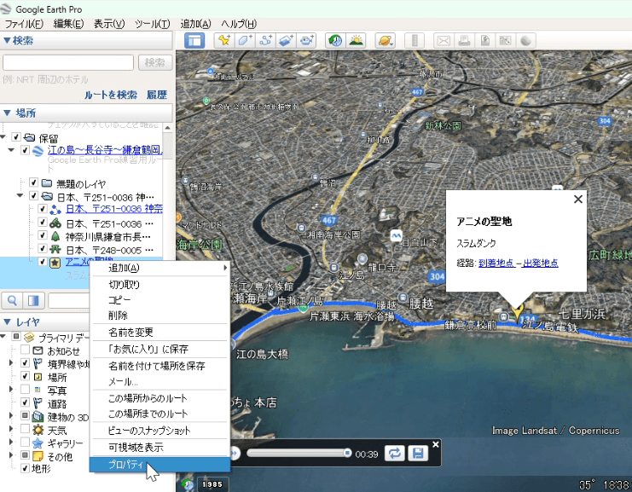Image resolution: width=632 pixels, height=492 pixels.
Task: Click the tour playback progress slider
Action: tap(299, 453)
